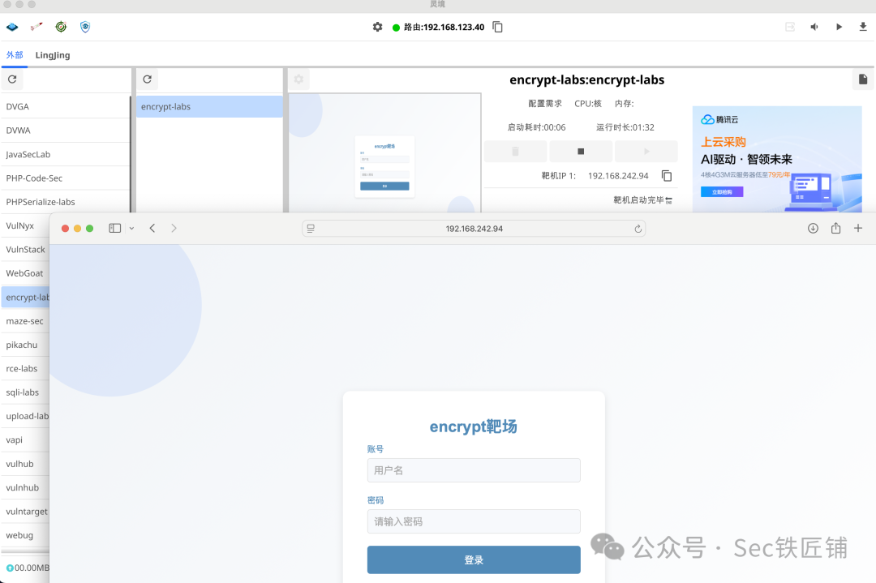Image resolution: width=876 pixels, height=583 pixels.
Task: Show the Safari downloads list
Action: point(812,228)
